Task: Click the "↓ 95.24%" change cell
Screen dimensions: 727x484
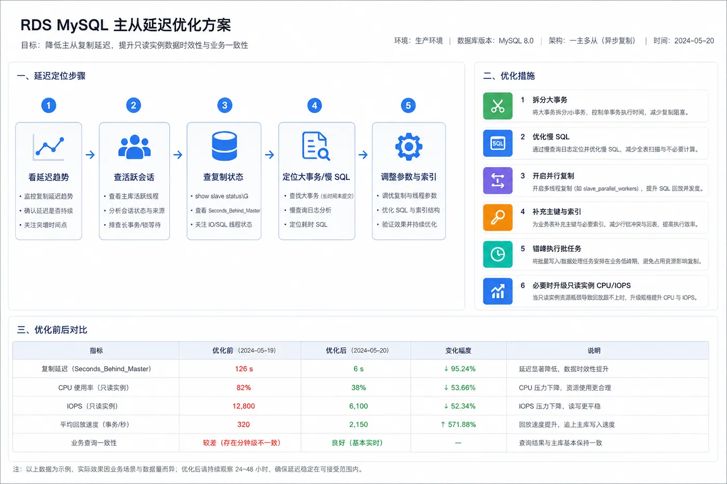Action: 460,369
